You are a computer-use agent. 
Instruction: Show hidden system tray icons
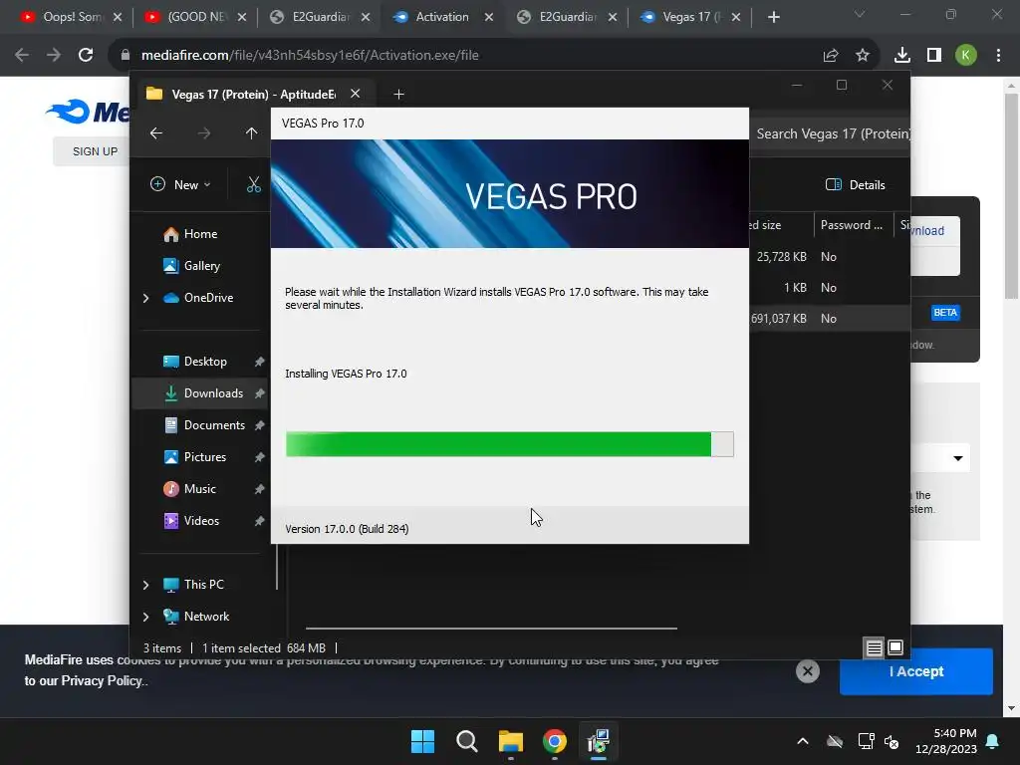click(803, 741)
